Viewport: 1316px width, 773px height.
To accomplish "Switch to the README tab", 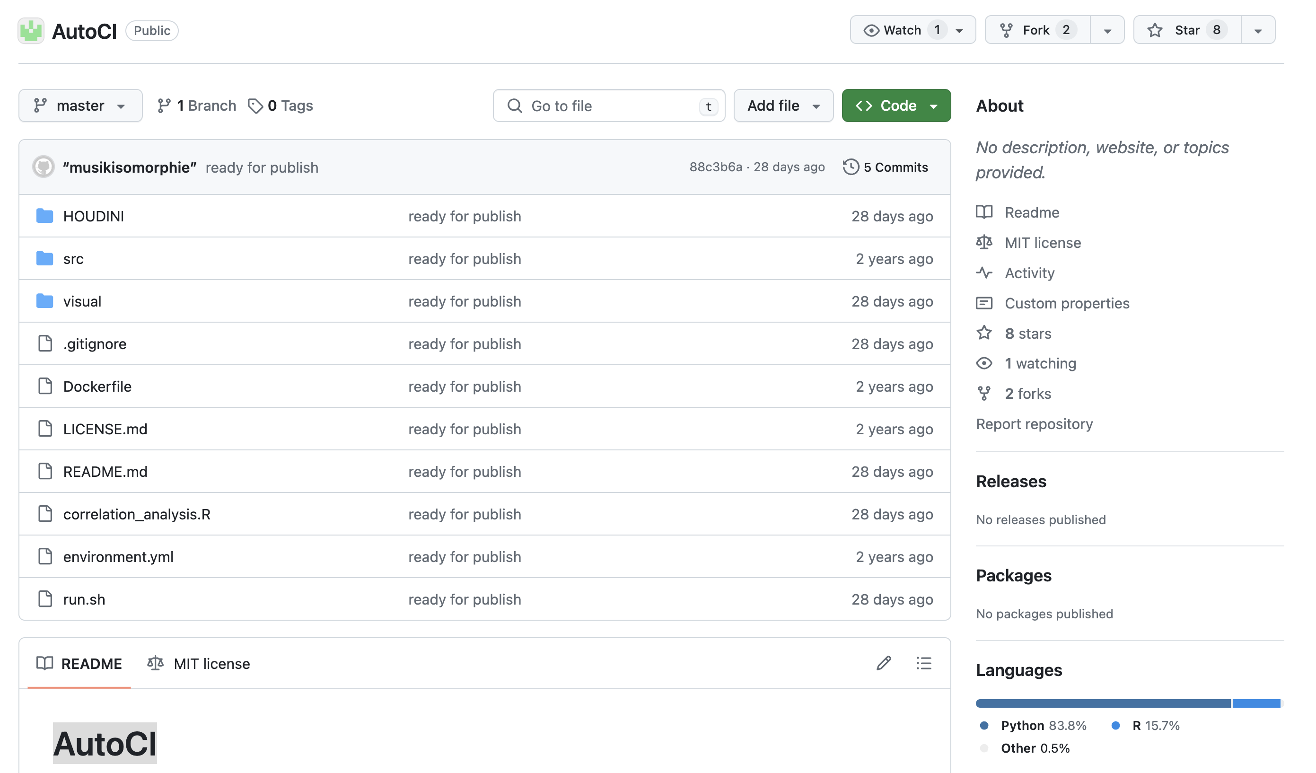I will (x=79, y=664).
